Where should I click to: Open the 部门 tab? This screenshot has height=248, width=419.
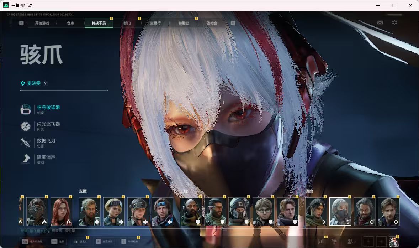point(127,23)
